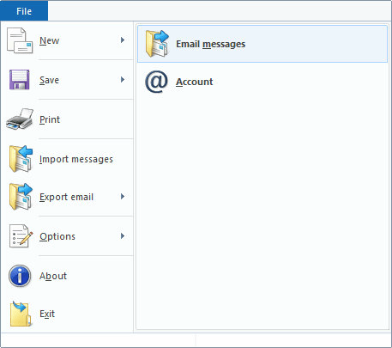Viewport: 392px width, 348px height.
Task: Choose Account in the export submenu
Action: pos(195,82)
